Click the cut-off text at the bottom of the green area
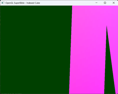 click(12, 93)
